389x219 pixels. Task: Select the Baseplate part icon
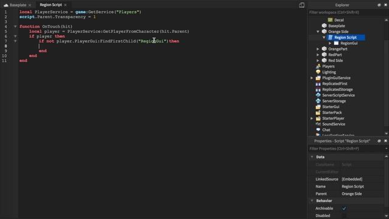(x=324, y=26)
